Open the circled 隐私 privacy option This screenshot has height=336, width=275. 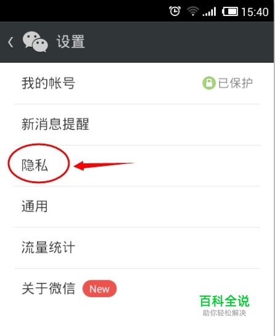point(137,166)
